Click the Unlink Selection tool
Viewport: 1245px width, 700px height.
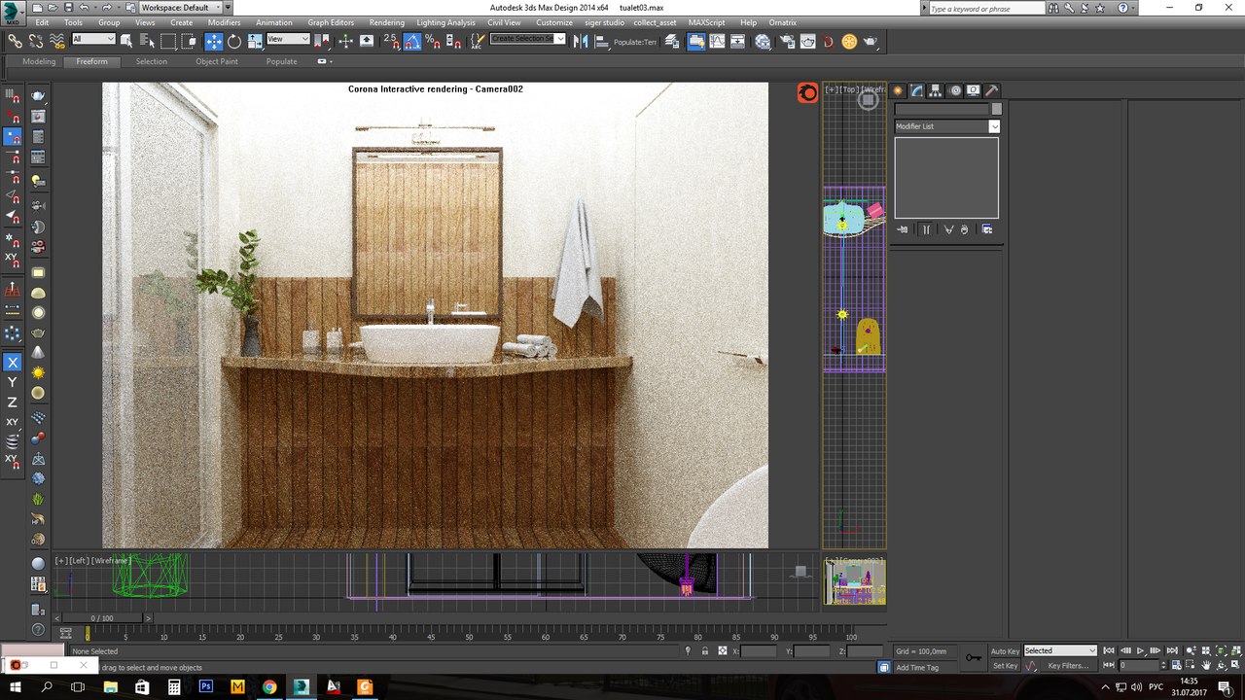point(36,41)
